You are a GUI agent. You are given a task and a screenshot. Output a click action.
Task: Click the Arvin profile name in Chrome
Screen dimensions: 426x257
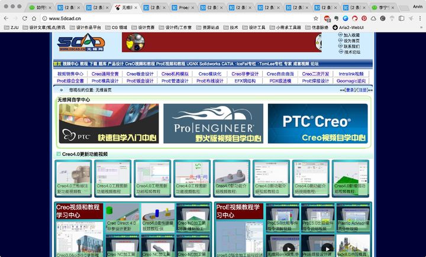pyautogui.click(x=418, y=6)
